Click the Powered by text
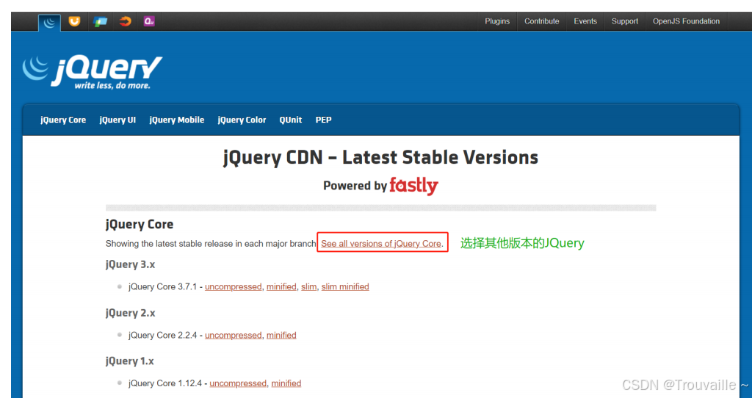752x398 pixels. (x=355, y=186)
